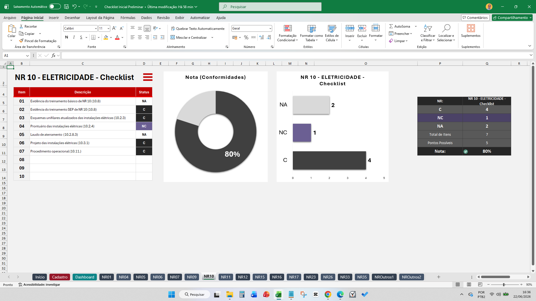
Task: Click the Name Box showing A1
Action: point(16,55)
